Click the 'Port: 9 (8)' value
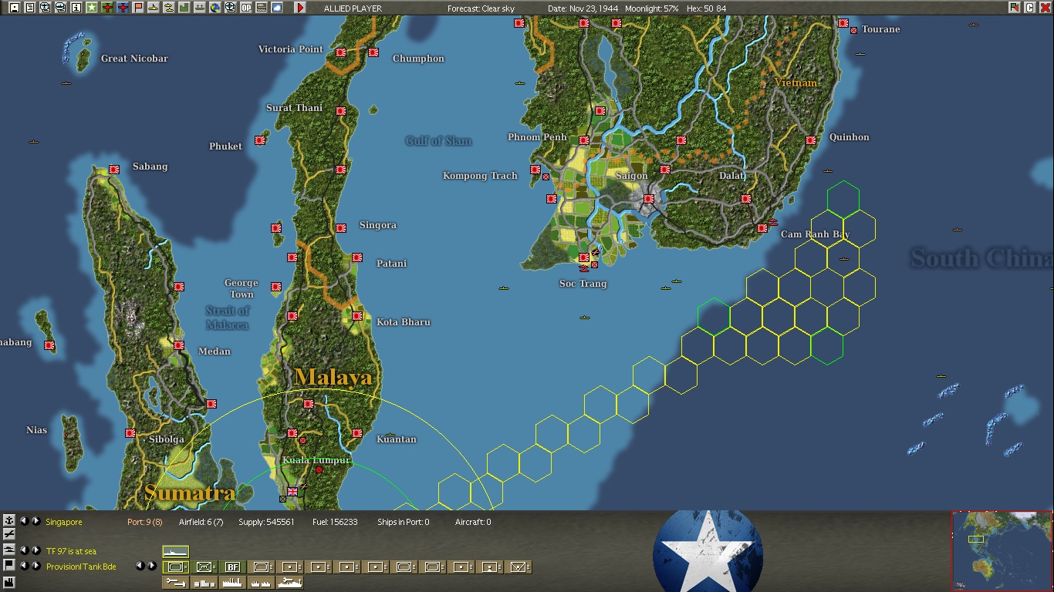This screenshot has height=592, width=1054. tap(145, 522)
